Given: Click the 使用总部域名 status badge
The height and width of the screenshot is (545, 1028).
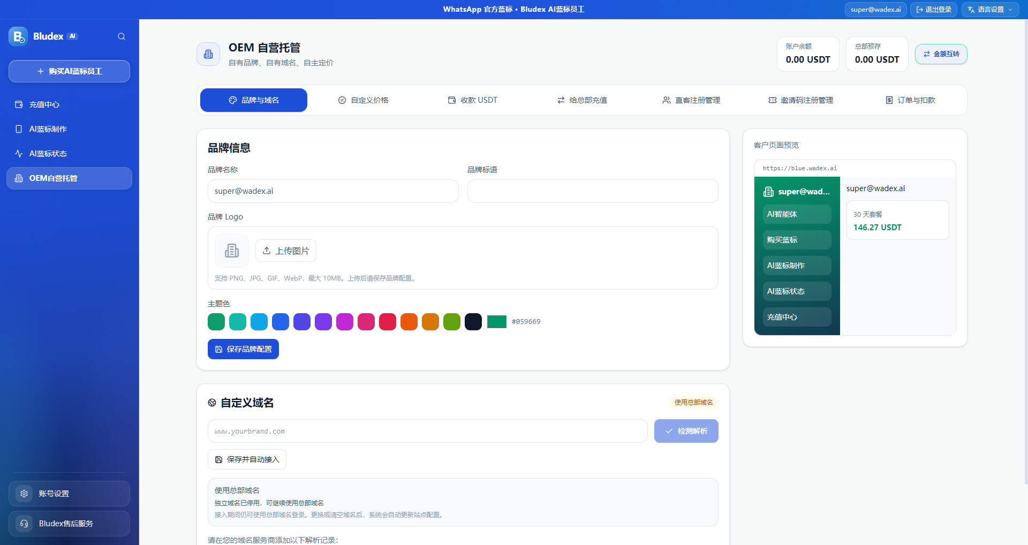Looking at the screenshot, I should tap(693, 403).
